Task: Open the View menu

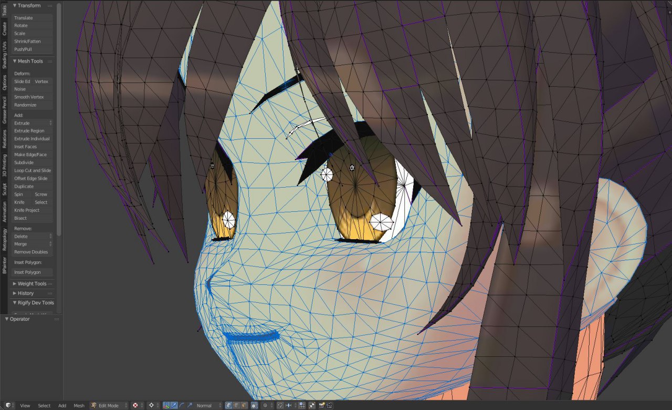Action: [x=25, y=405]
